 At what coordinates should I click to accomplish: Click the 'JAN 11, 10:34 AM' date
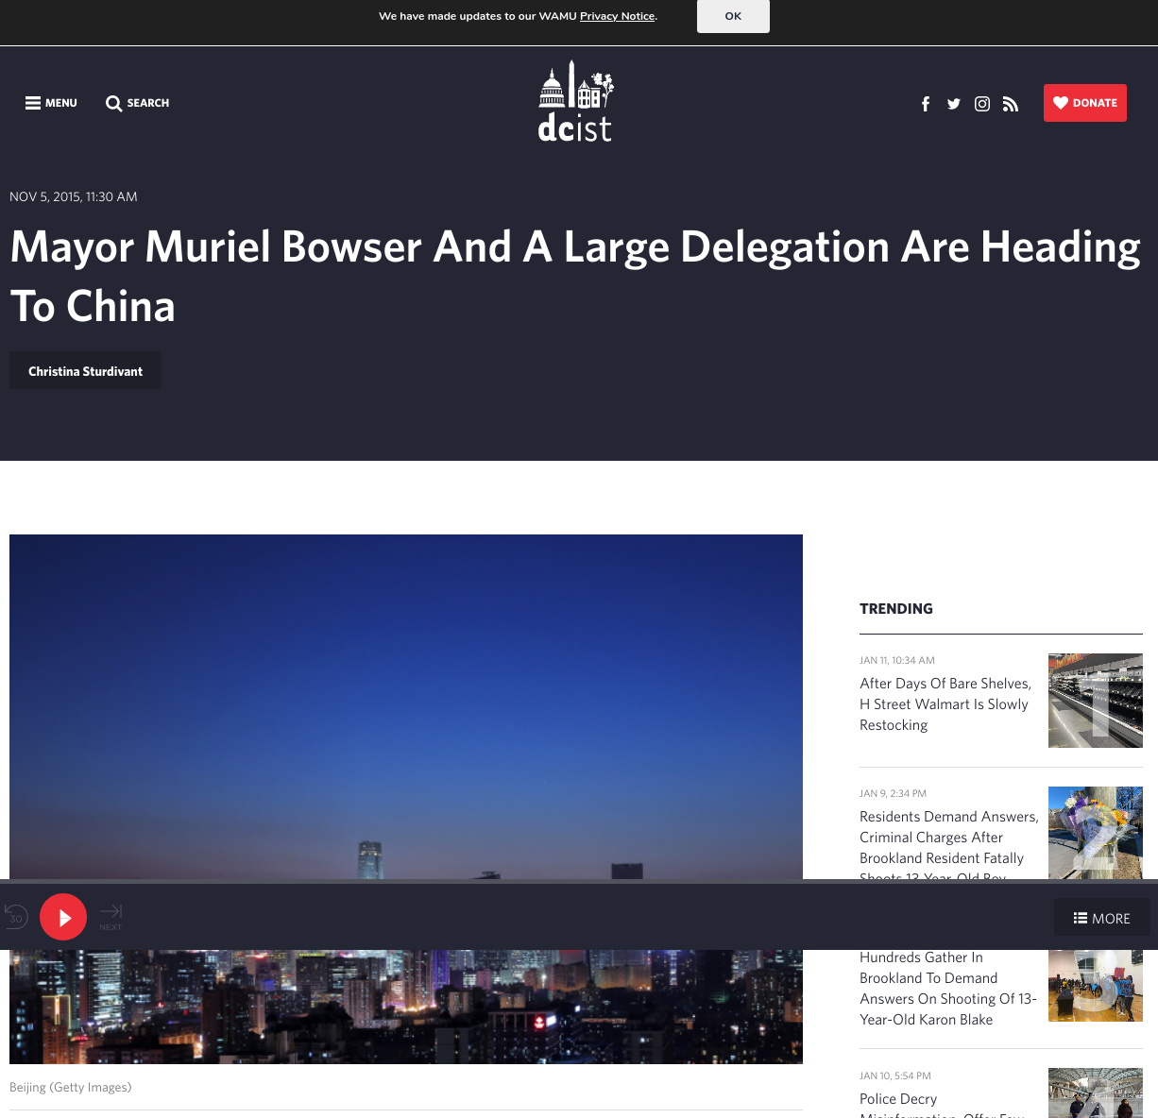click(897, 660)
